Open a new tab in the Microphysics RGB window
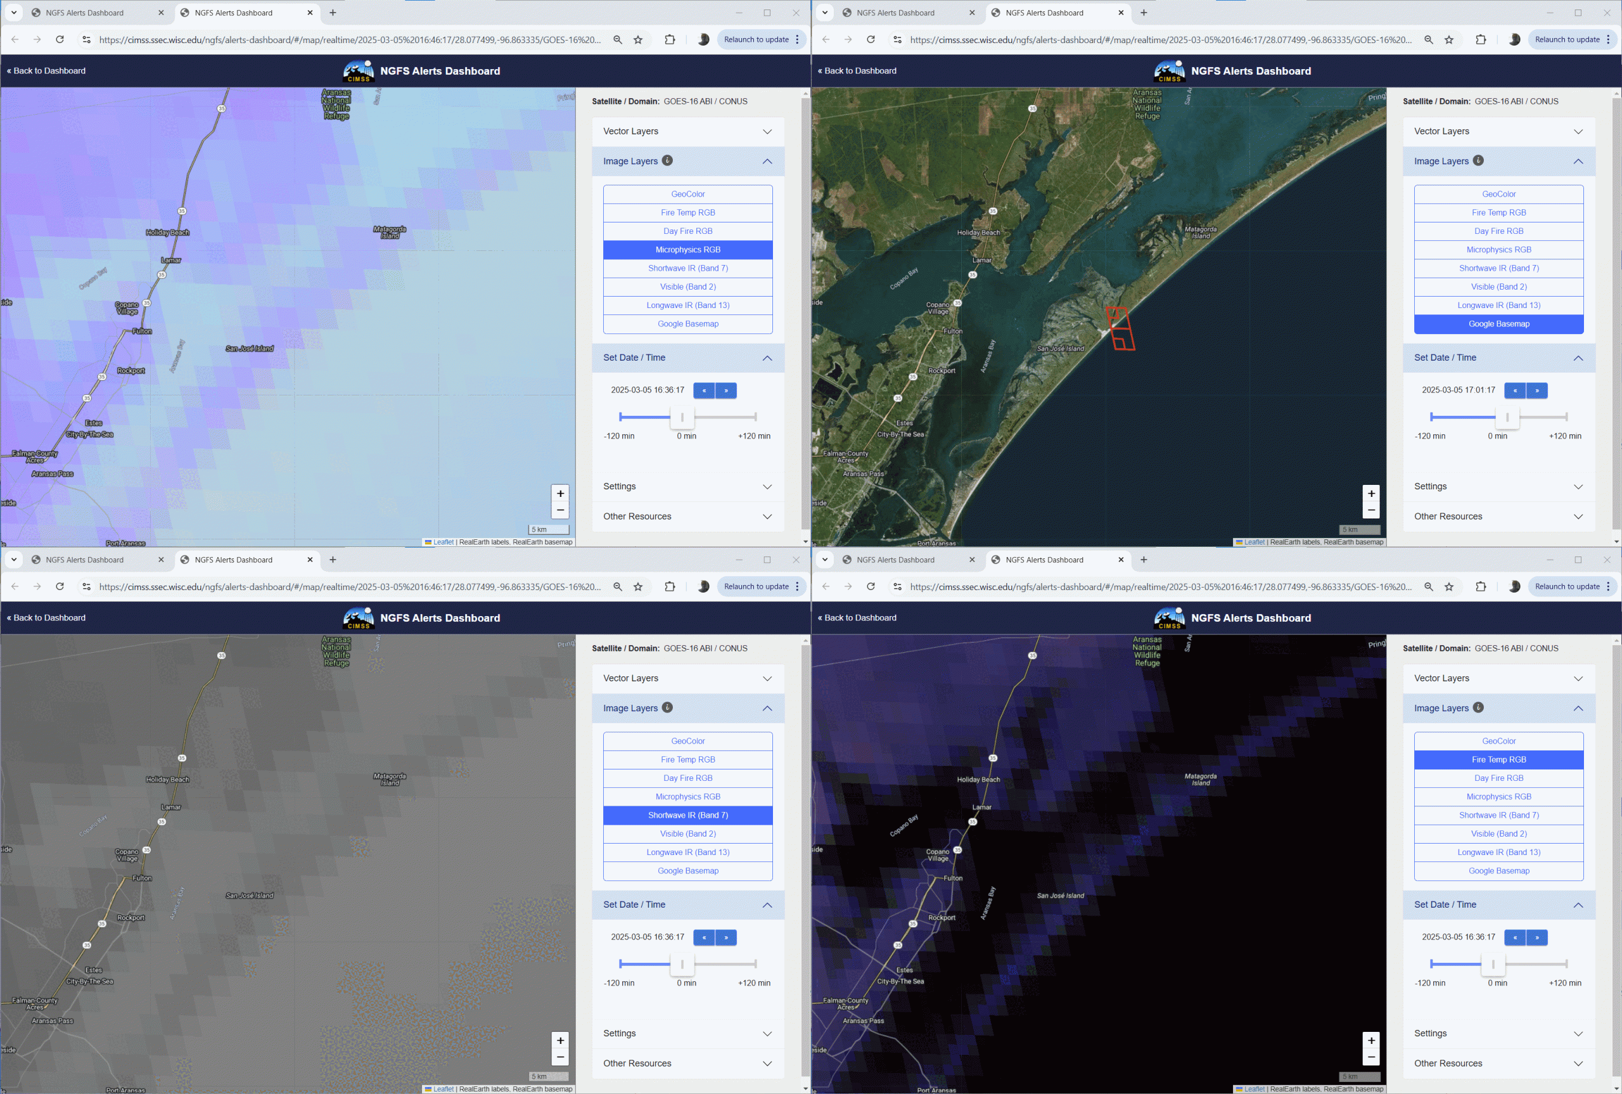Image resolution: width=1622 pixels, height=1094 pixels. [x=333, y=13]
